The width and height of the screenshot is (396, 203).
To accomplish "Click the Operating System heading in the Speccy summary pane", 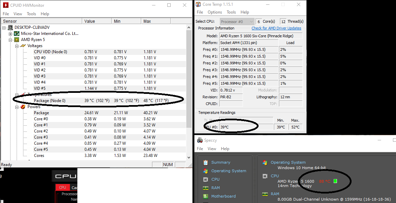I will coord(288,162).
